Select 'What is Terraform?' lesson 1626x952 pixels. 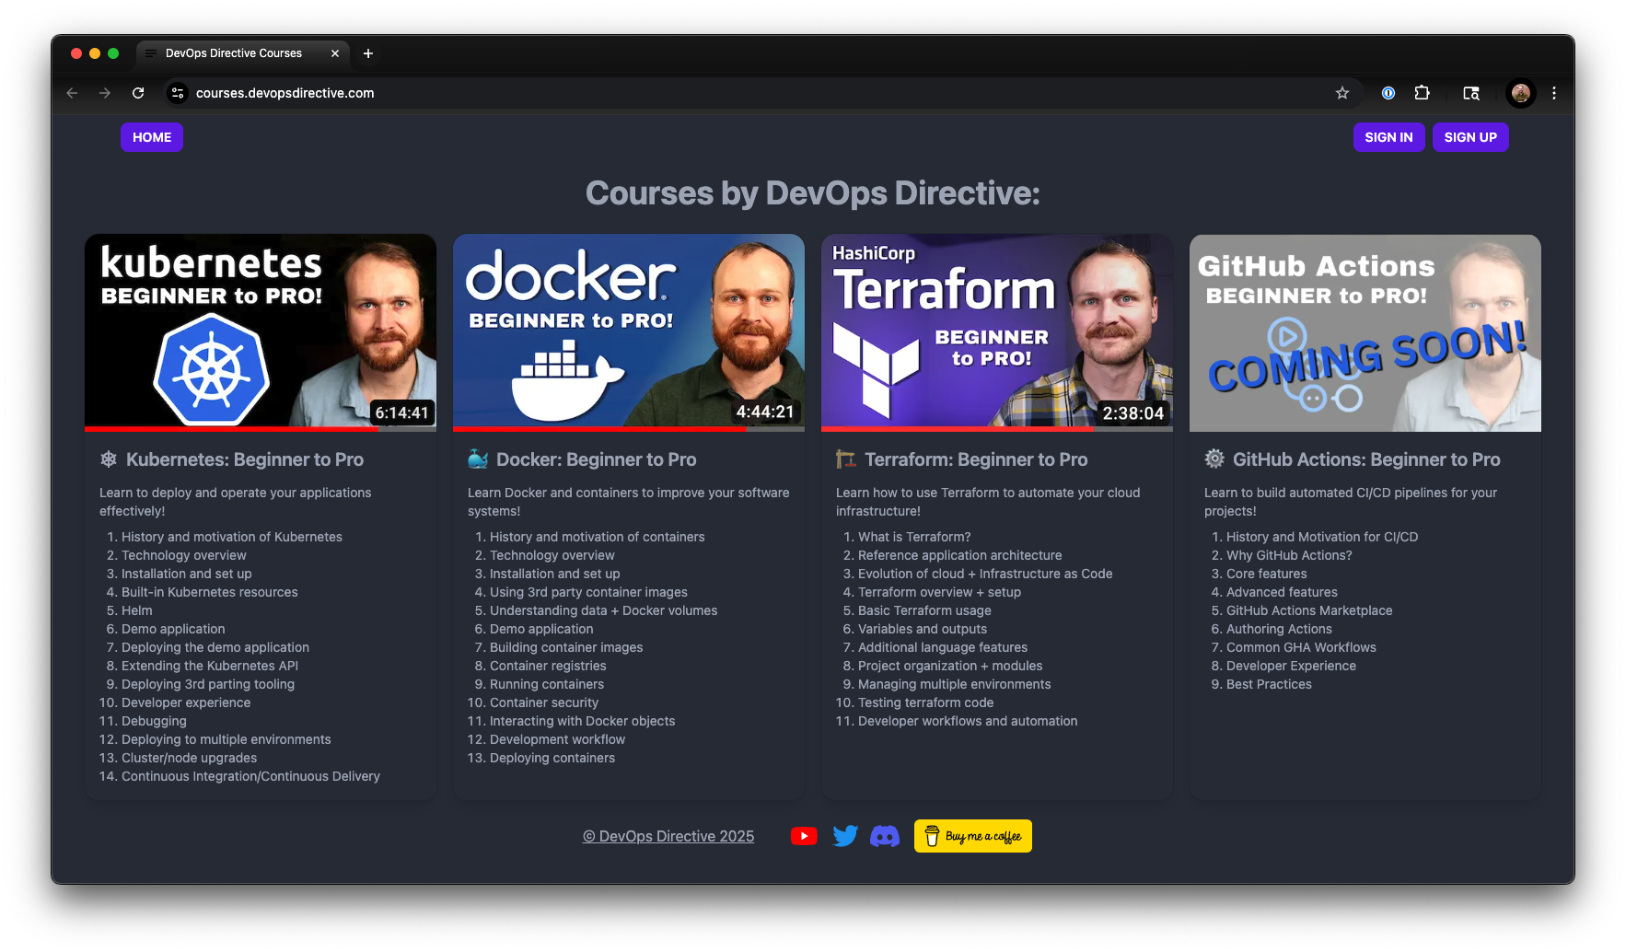tap(914, 537)
